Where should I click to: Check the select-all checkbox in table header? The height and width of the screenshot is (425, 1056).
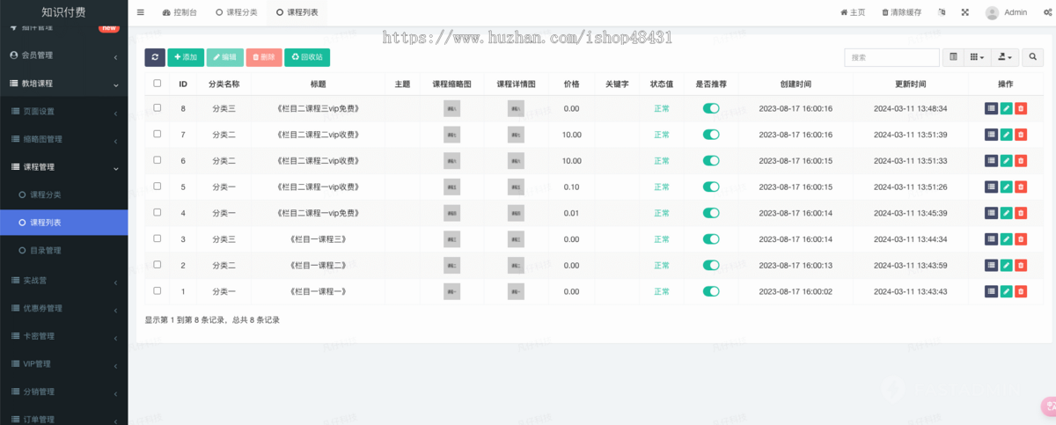click(158, 84)
